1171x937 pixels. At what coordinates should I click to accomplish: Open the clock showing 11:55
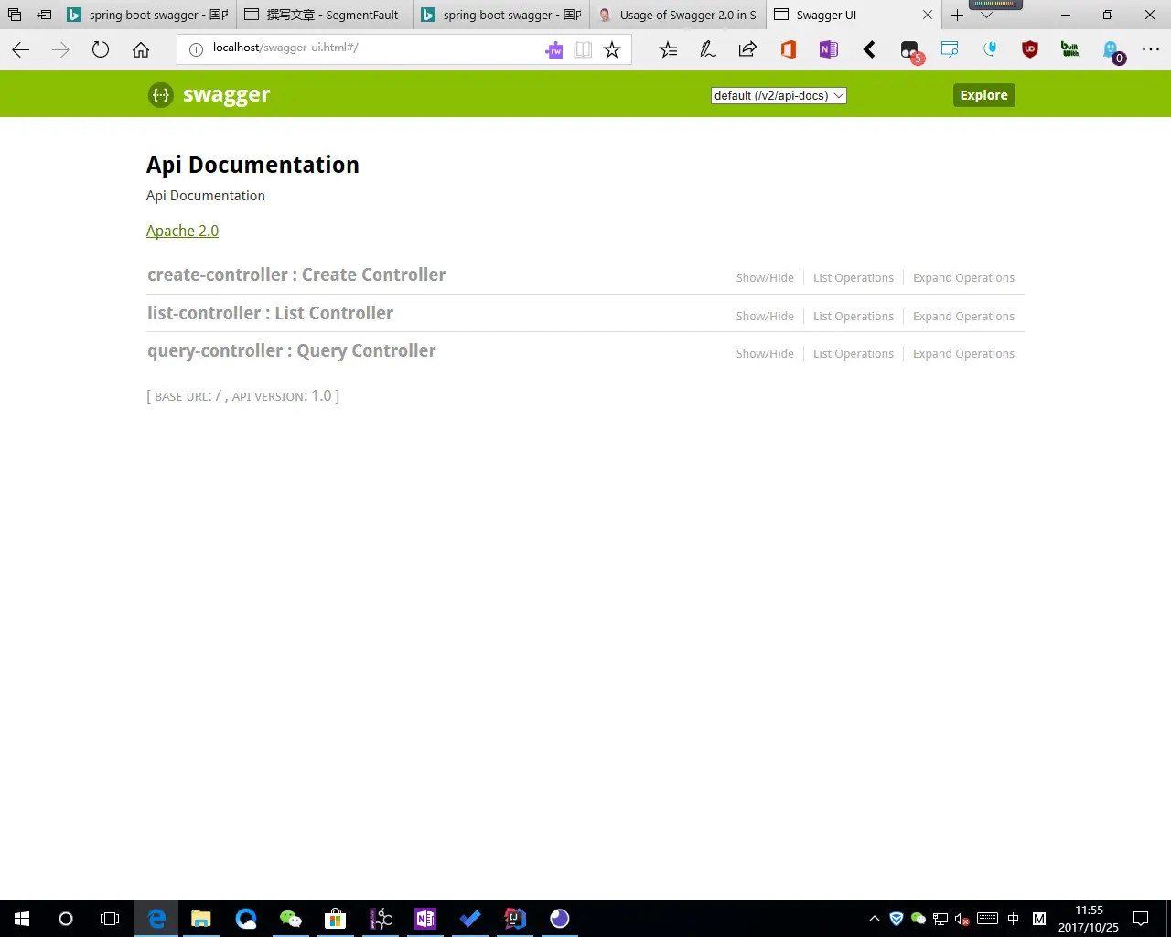(1089, 919)
